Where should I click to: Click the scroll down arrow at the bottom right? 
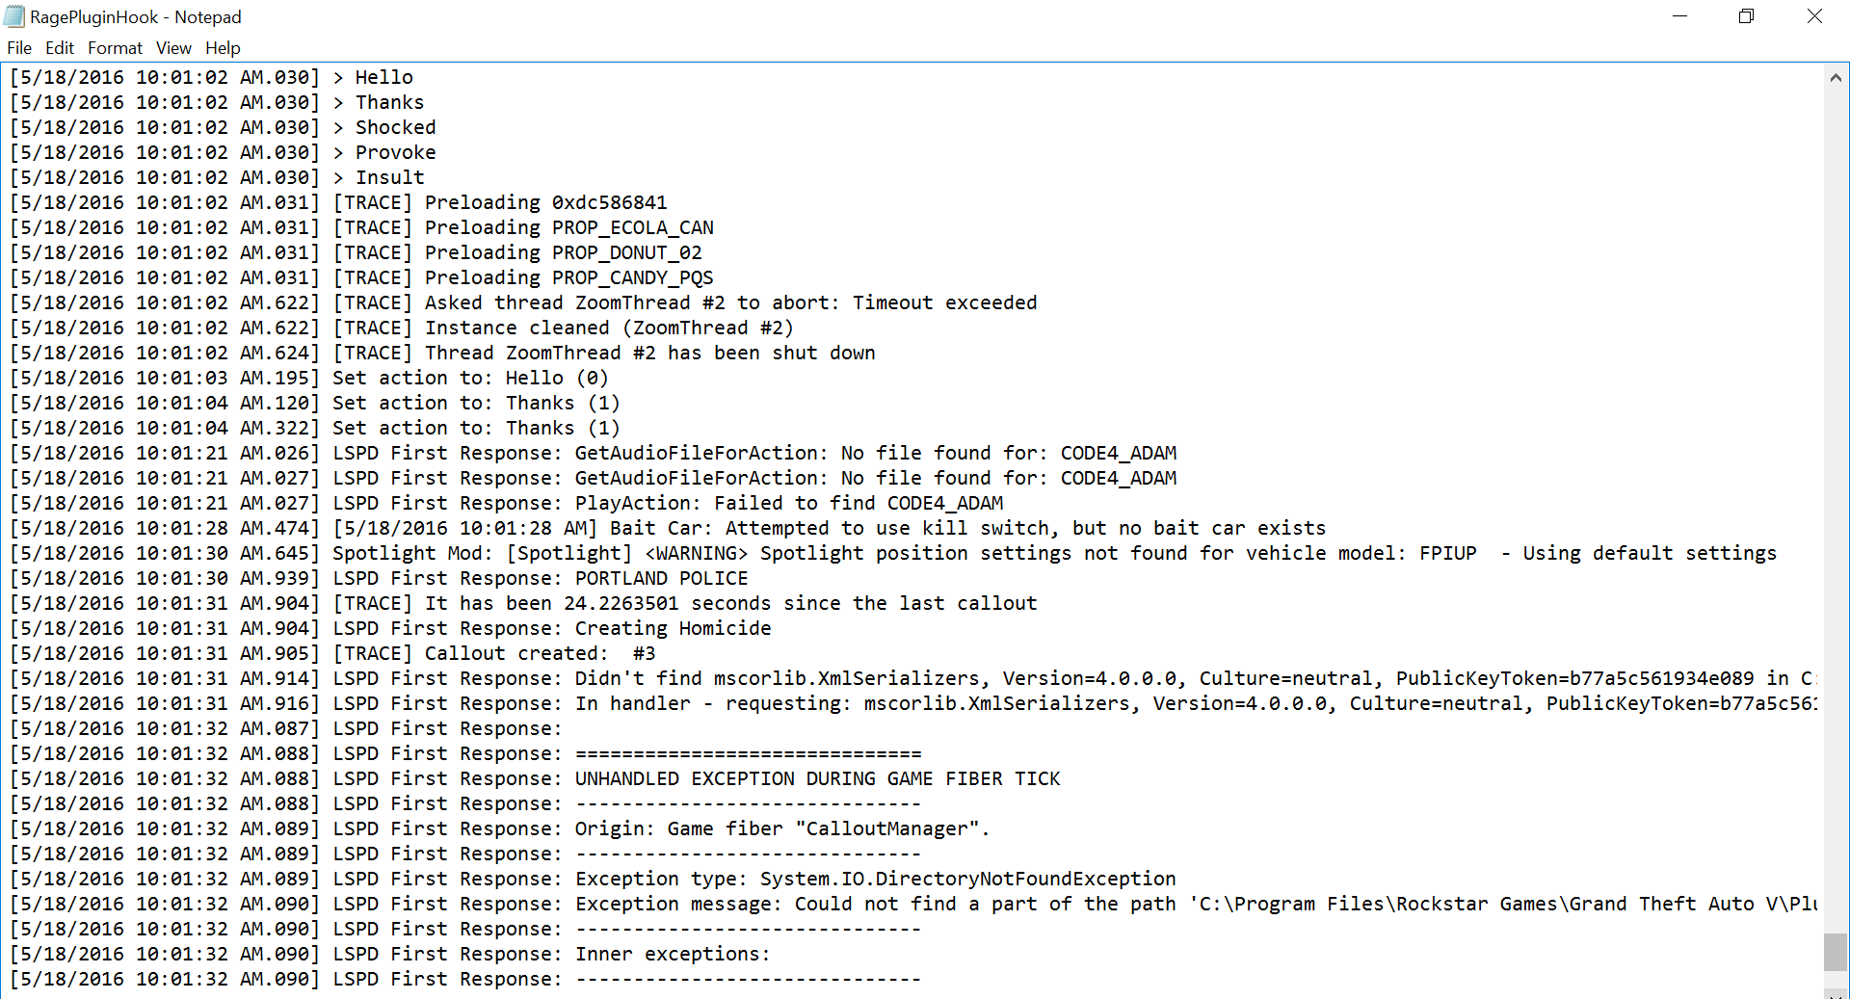(1835, 992)
